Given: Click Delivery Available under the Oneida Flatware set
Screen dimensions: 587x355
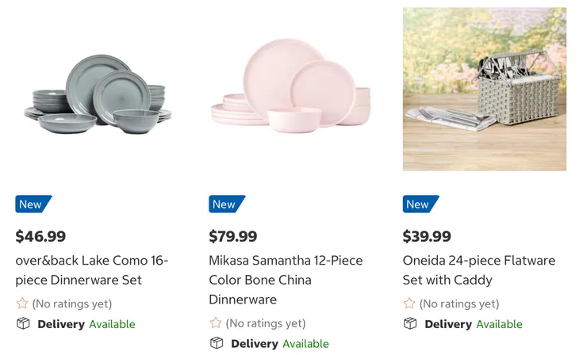Looking at the screenshot, I should point(474,324).
